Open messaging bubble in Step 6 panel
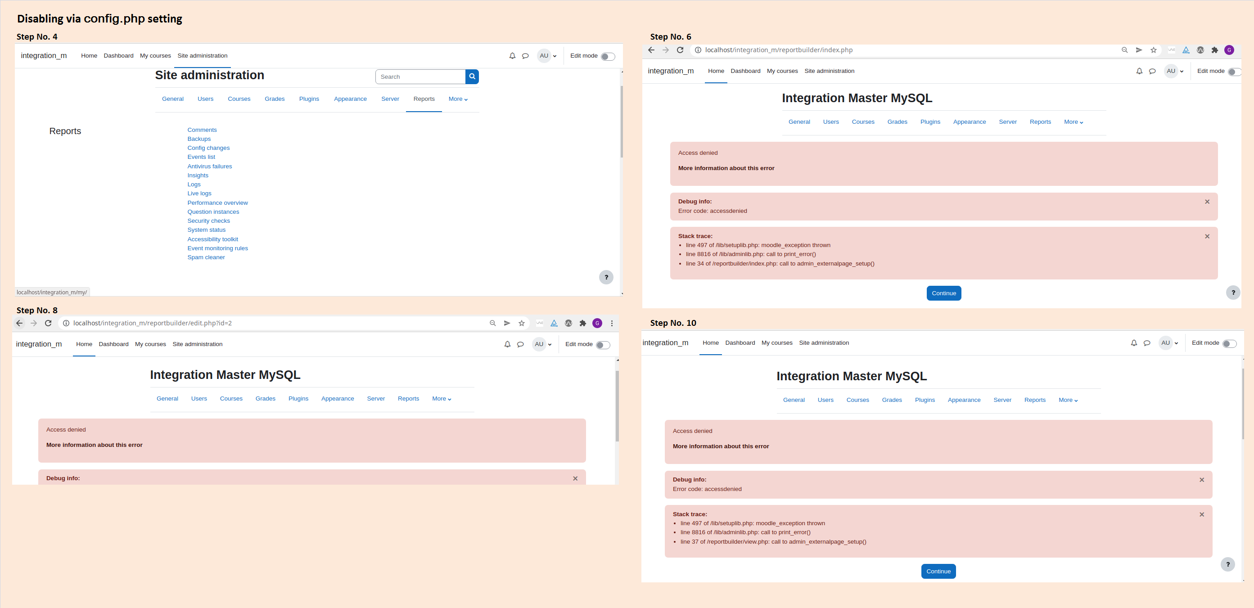Image resolution: width=1254 pixels, height=608 pixels. (1152, 71)
